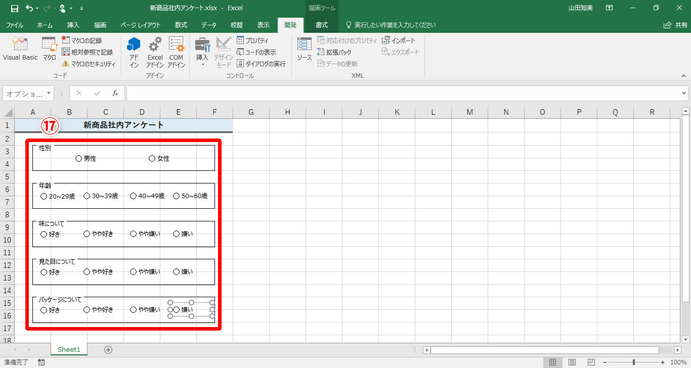Open the アドイン store button

pyautogui.click(x=134, y=53)
